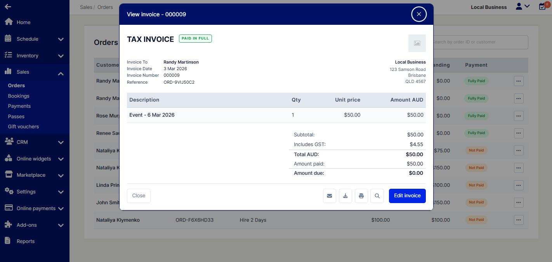Screen dimensions: 552x262
Task: Close invoice dialog with X icon
Action: (x=418, y=14)
